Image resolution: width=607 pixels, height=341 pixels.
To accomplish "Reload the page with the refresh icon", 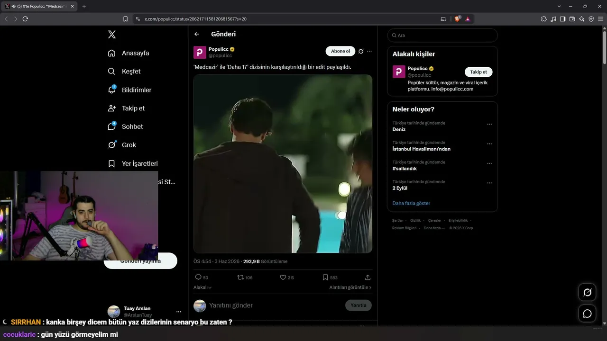I will 25,19.
